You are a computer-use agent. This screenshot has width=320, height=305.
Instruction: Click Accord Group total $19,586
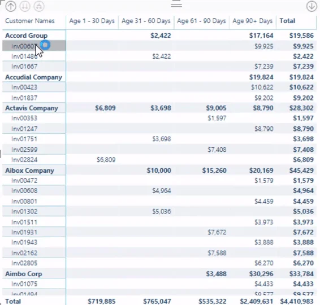coord(301,36)
